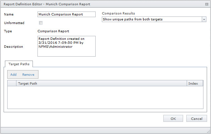Switch to the Target Paths tab

coord(19,64)
